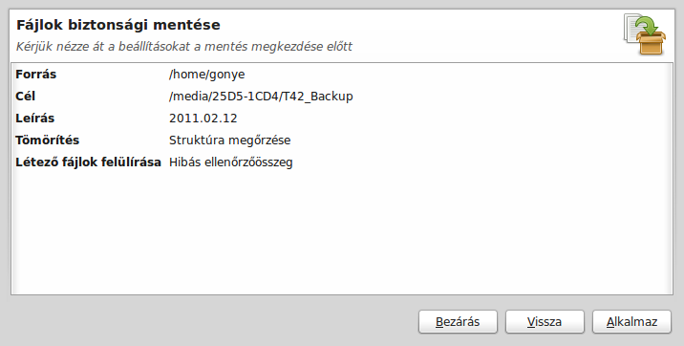Click the Bezárás button
This screenshot has width=684, height=346.
458,322
